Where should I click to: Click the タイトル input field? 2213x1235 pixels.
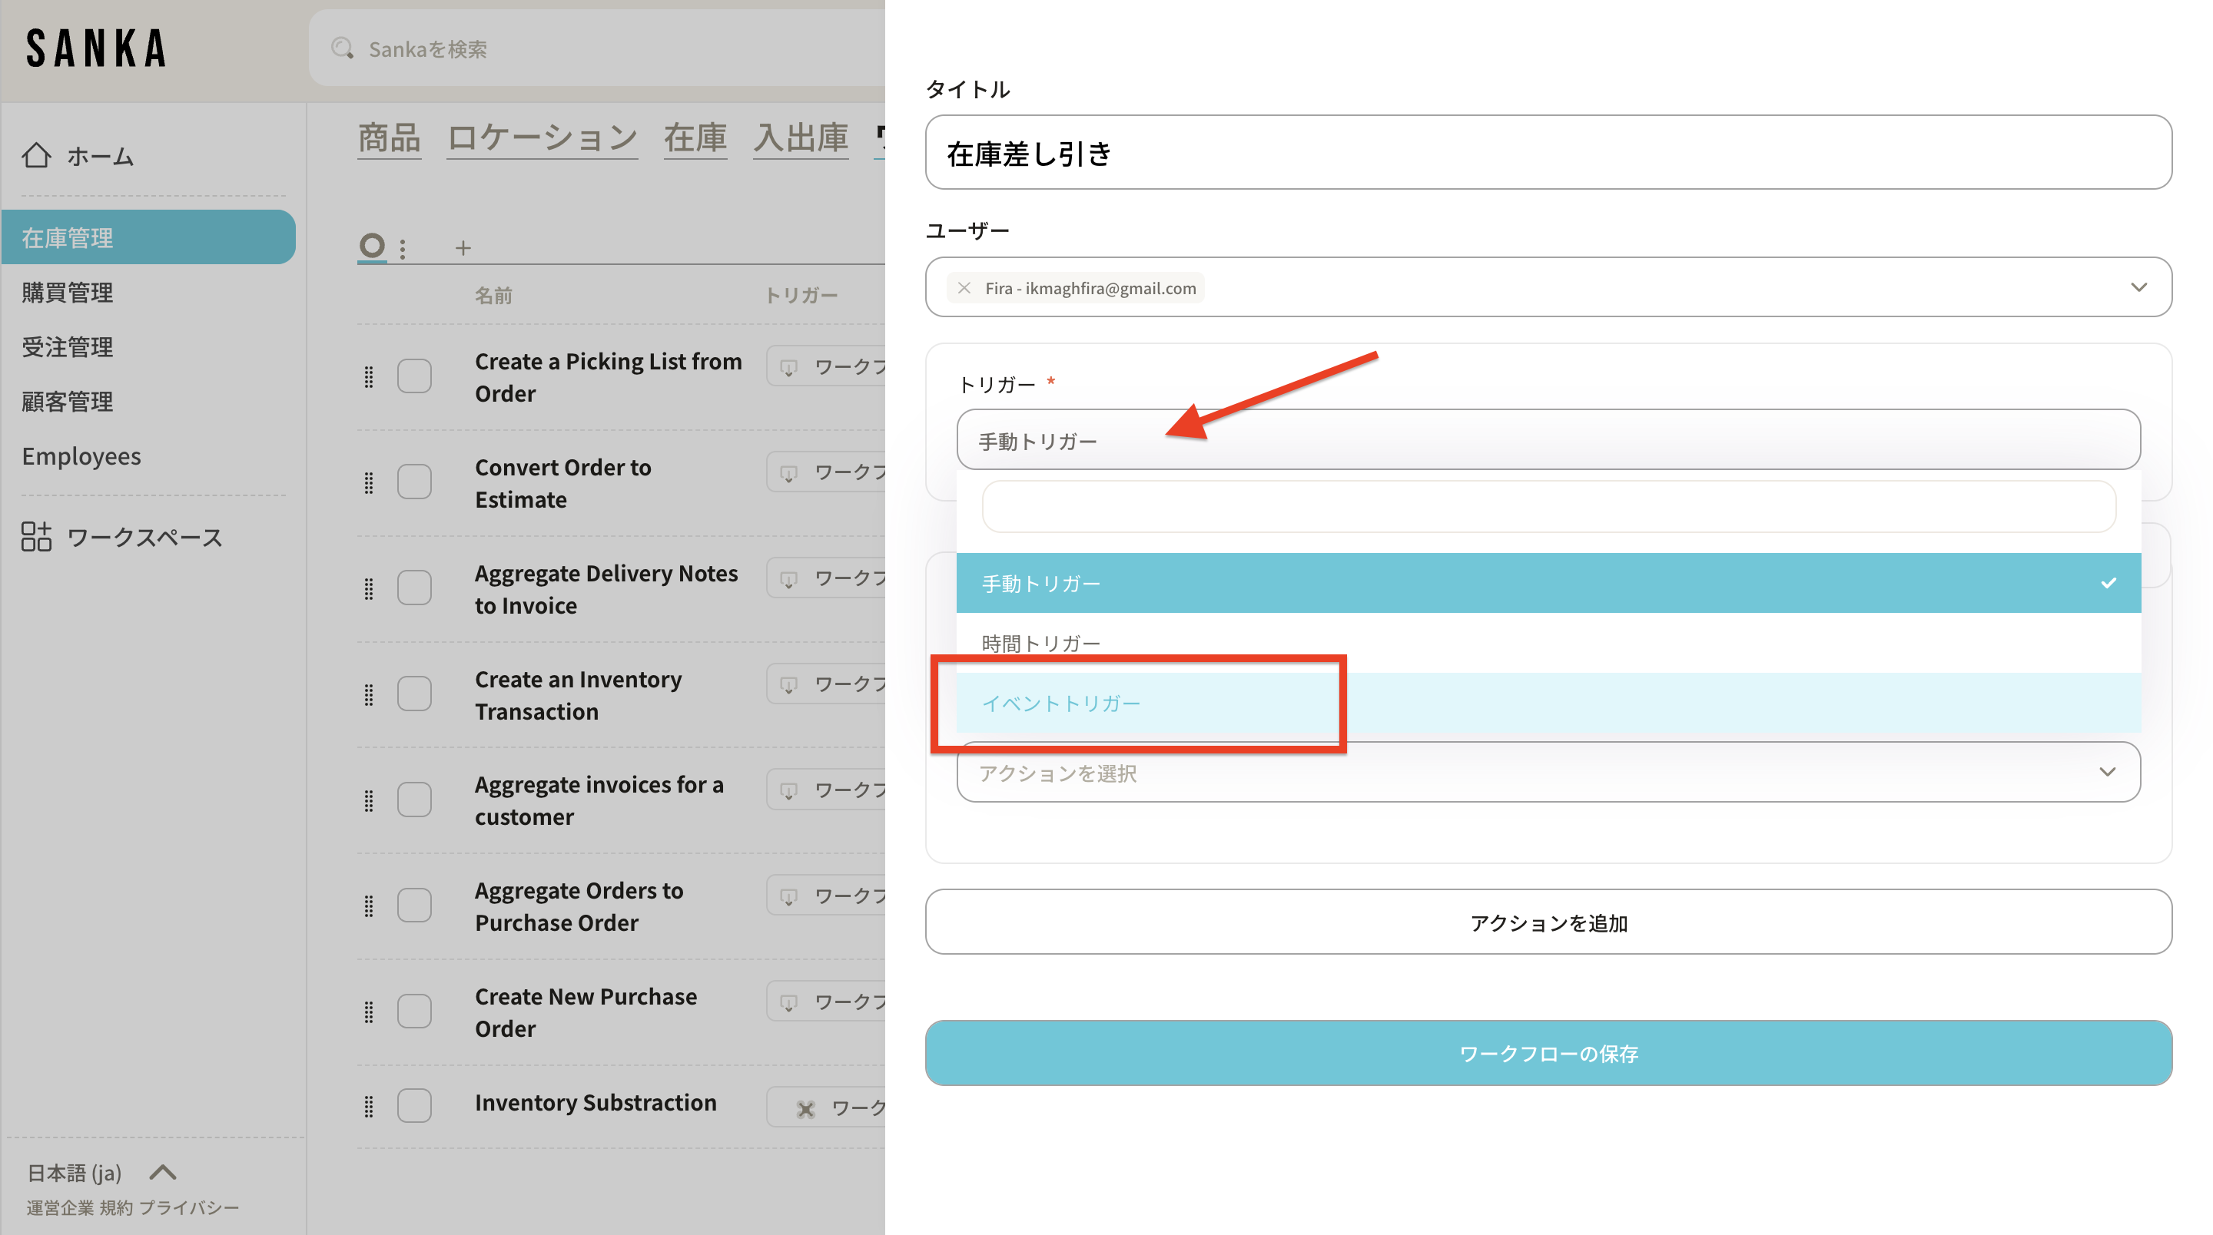tap(1548, 153)
